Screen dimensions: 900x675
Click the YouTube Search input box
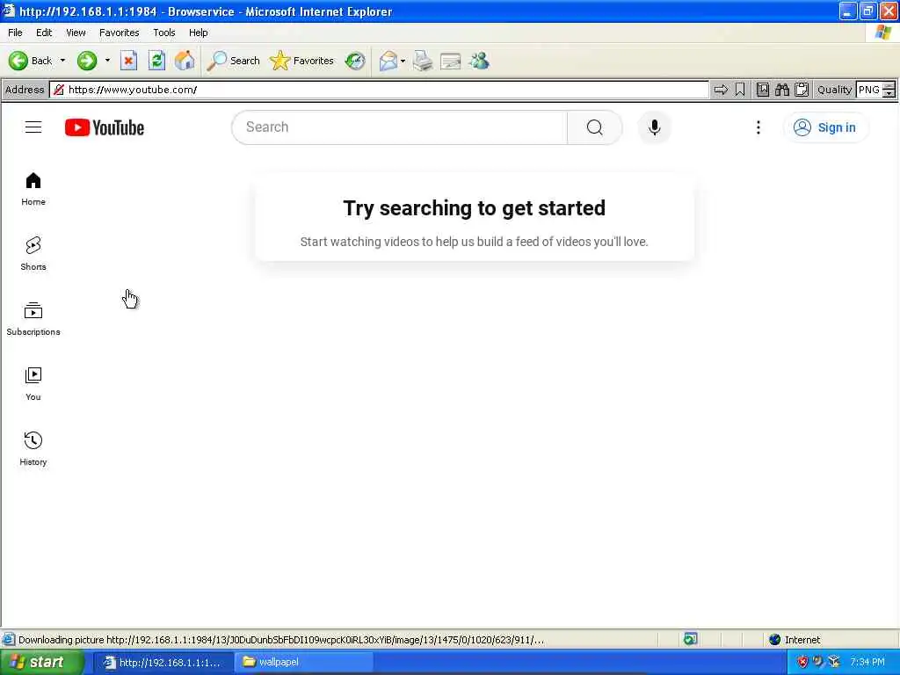400,127
